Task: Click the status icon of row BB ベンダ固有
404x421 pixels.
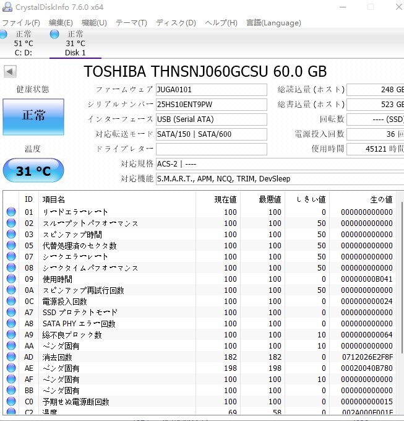Action: tap(11, 390)
